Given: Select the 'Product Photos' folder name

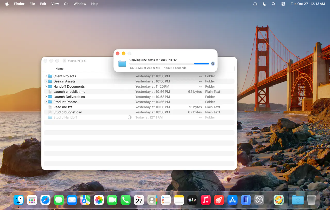Looking at the screenshot, I should [x=65, y=102].
